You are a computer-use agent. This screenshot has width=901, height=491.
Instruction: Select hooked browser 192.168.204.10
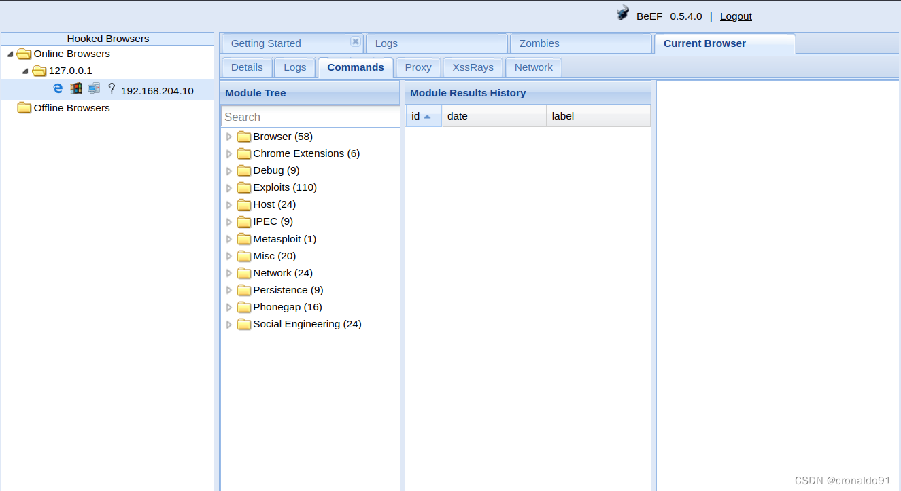point(157,91)
